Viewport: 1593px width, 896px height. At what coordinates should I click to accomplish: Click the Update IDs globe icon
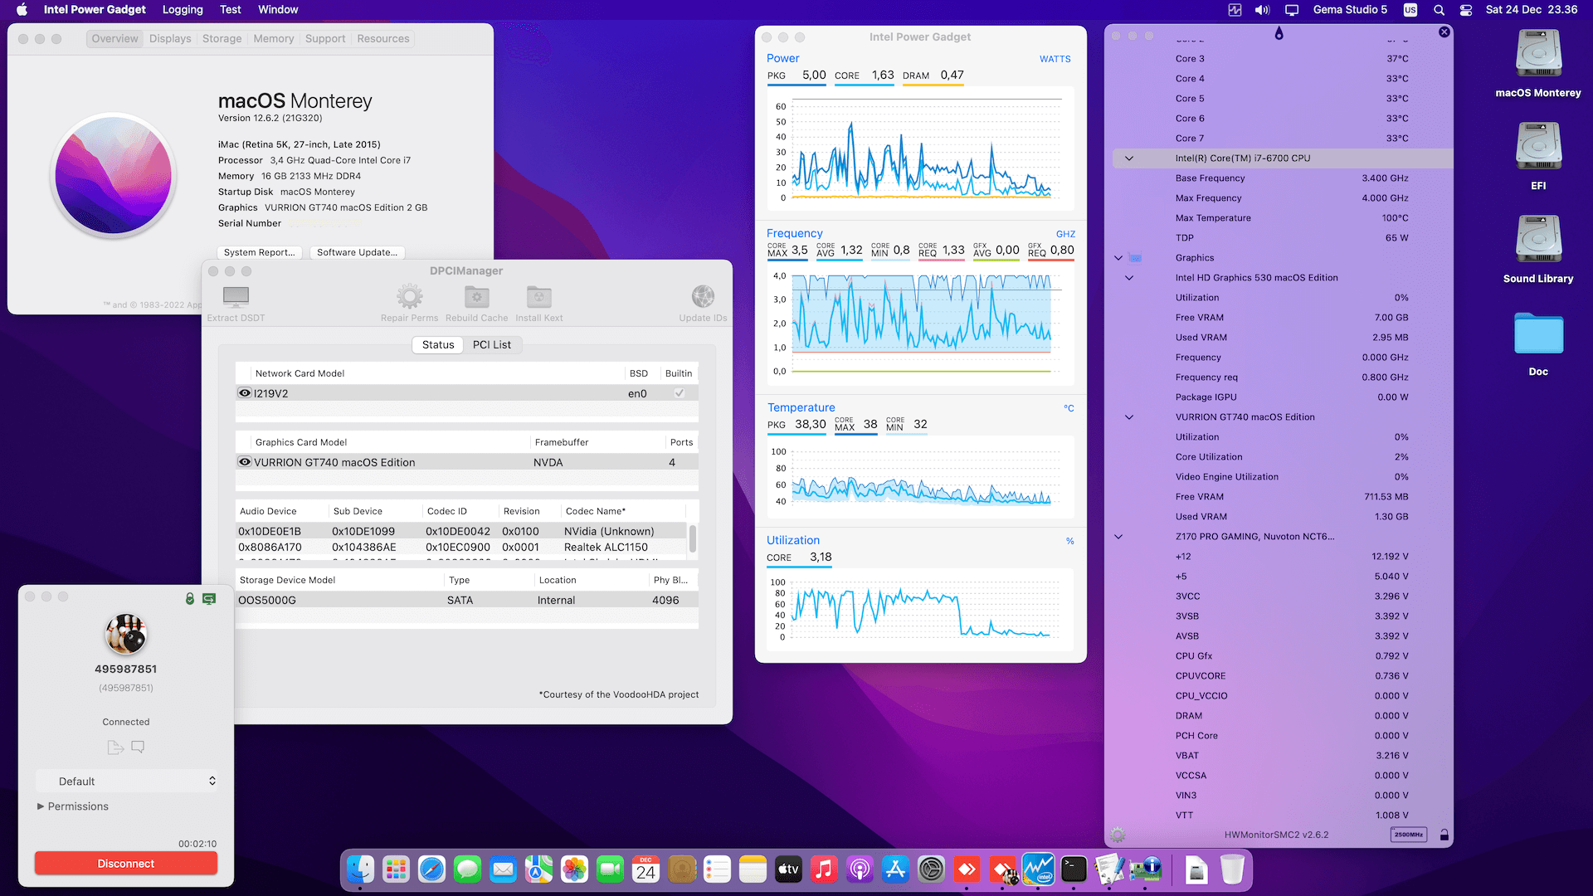(x=703, y=296)
